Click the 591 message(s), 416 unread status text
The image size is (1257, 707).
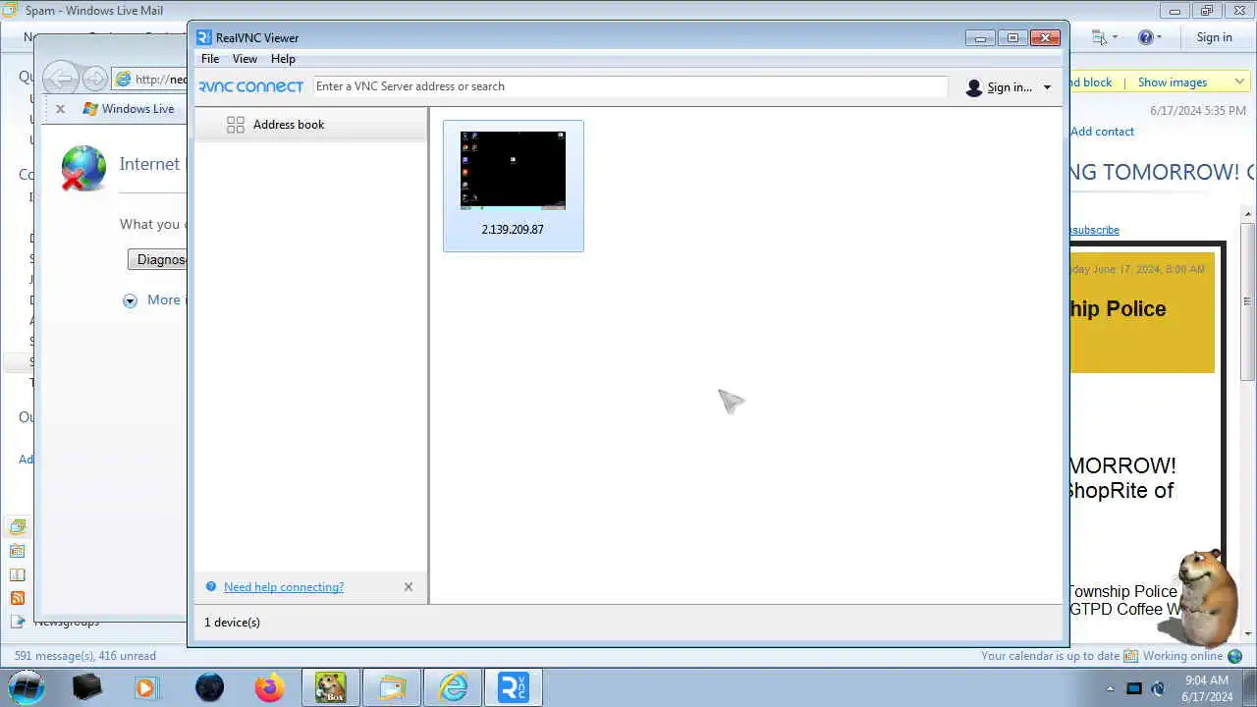point(85,656)
